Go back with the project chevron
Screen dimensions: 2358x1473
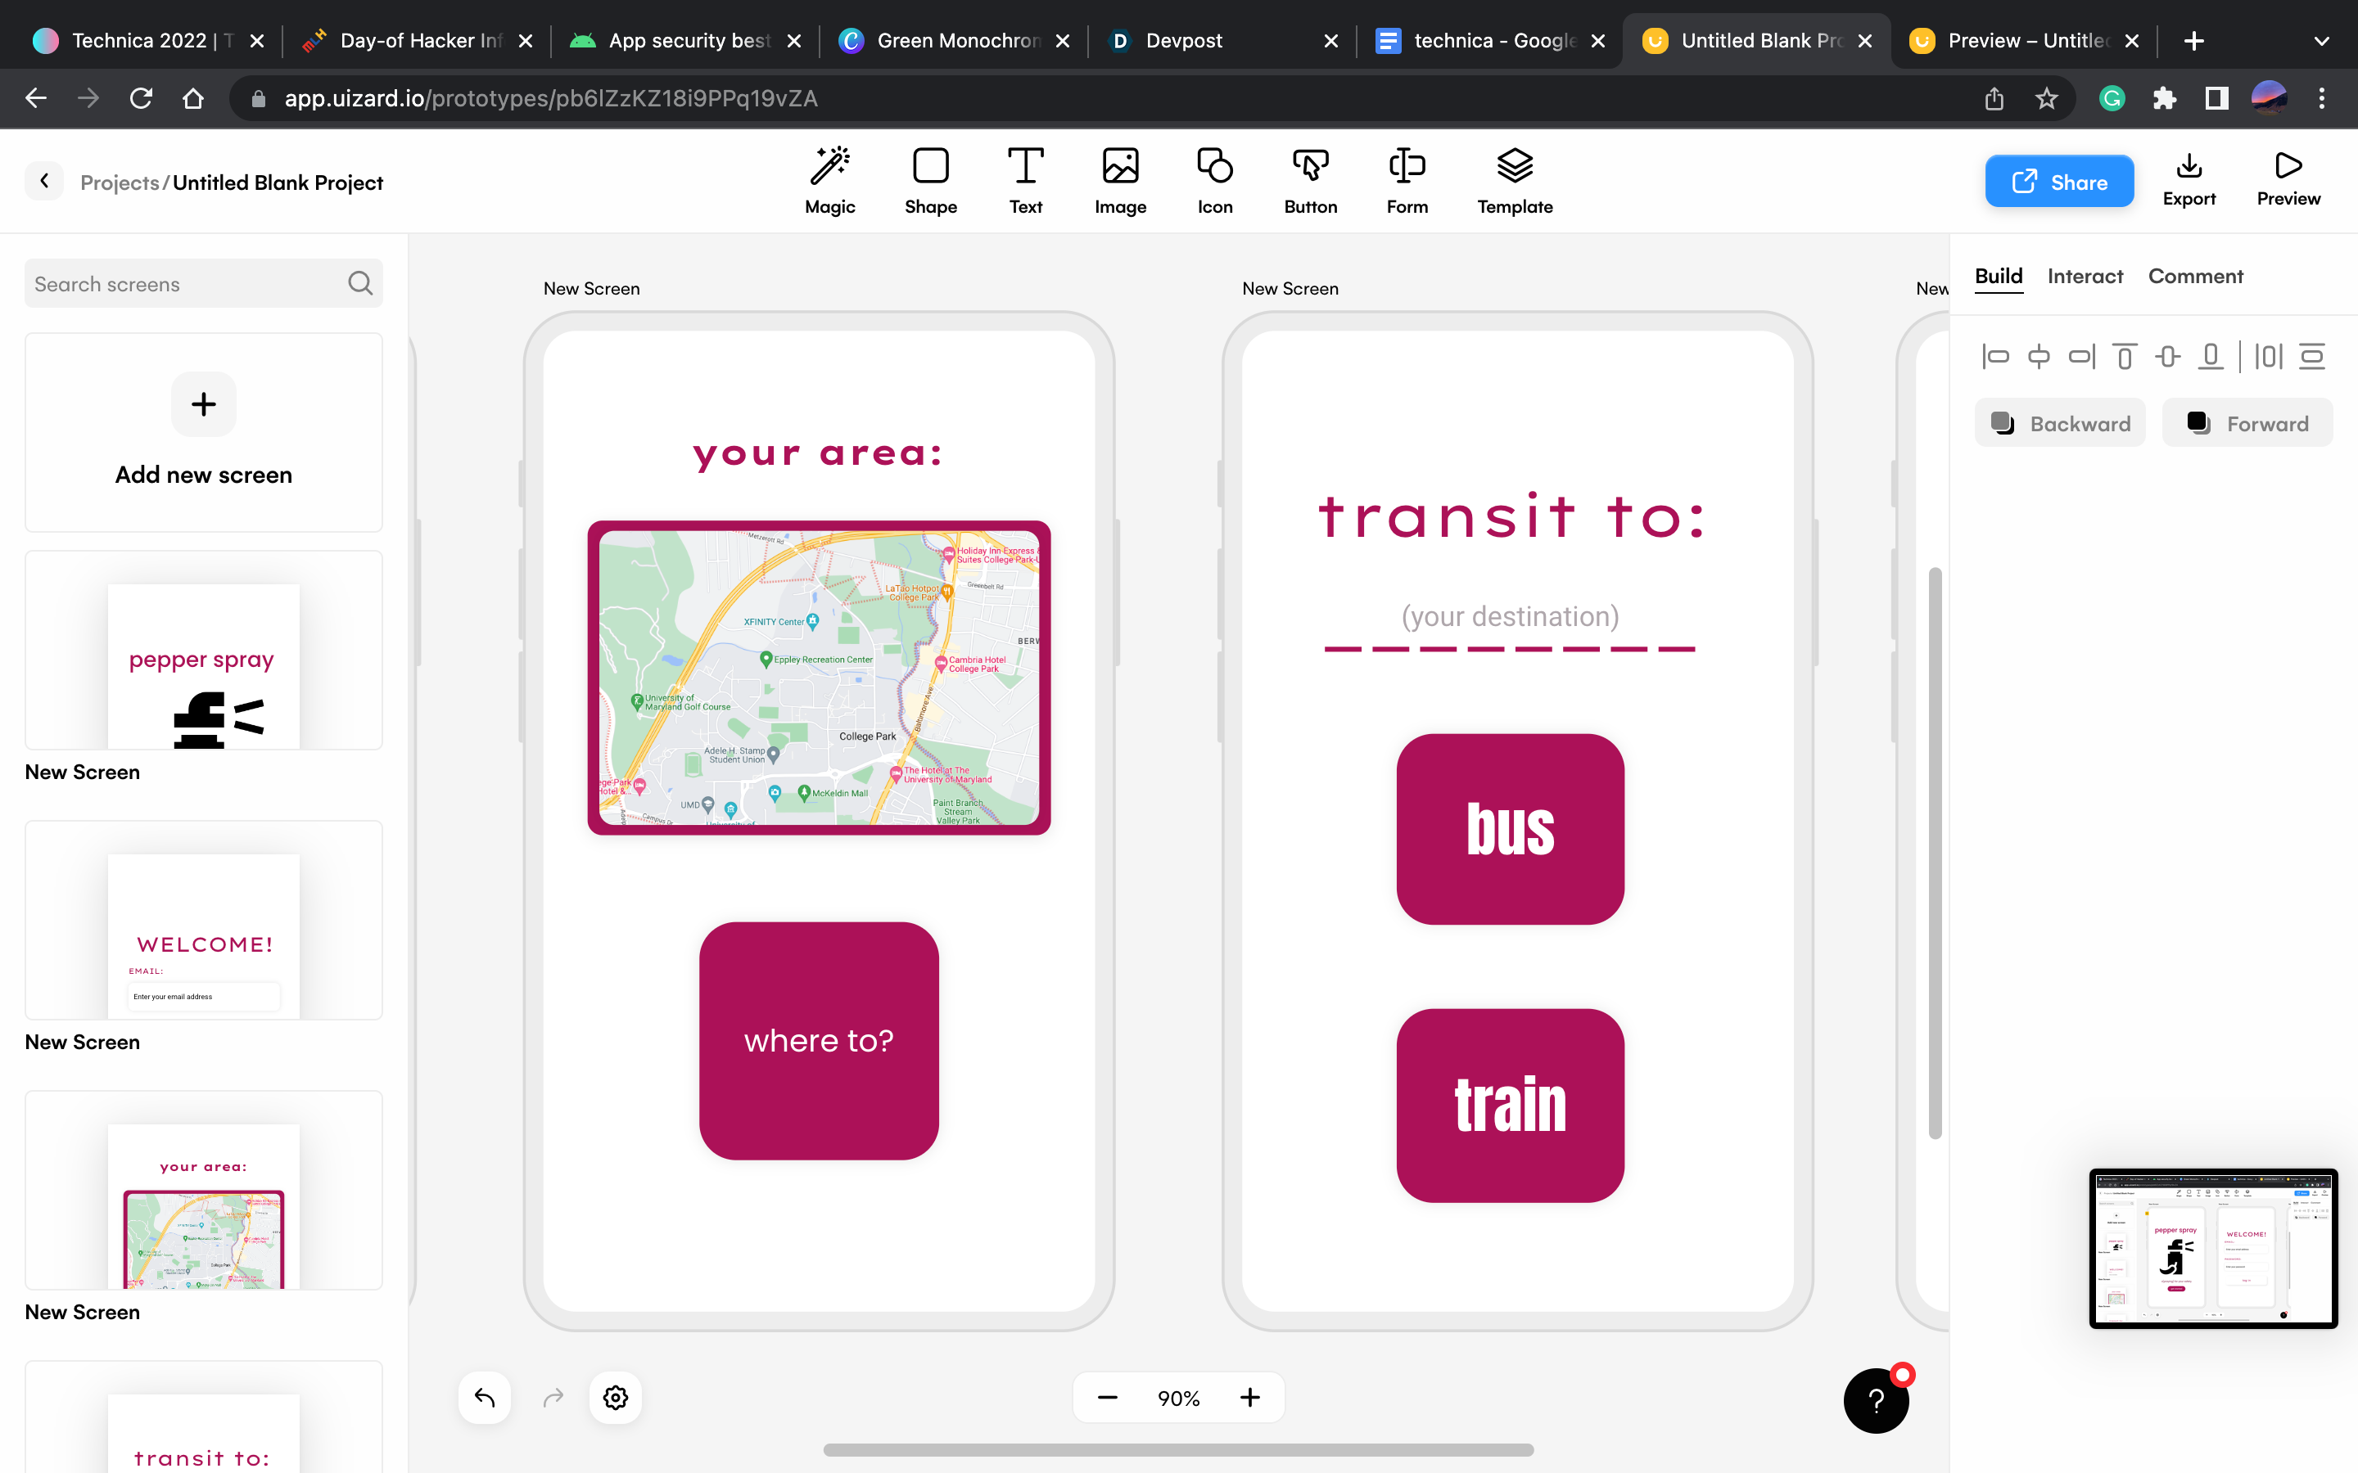pos(44,181)
